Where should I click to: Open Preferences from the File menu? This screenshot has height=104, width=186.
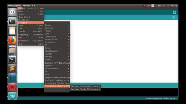coord(31,41)
